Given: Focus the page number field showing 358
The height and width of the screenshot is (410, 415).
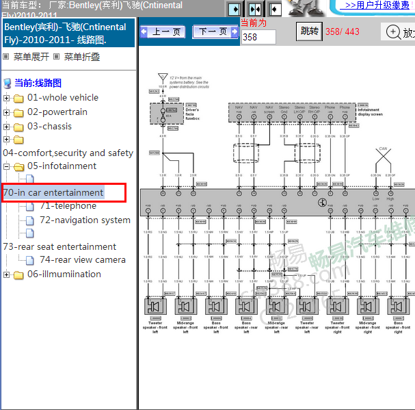Looking at the screenshot, I should pyautogui.click(x=258, y=37).
